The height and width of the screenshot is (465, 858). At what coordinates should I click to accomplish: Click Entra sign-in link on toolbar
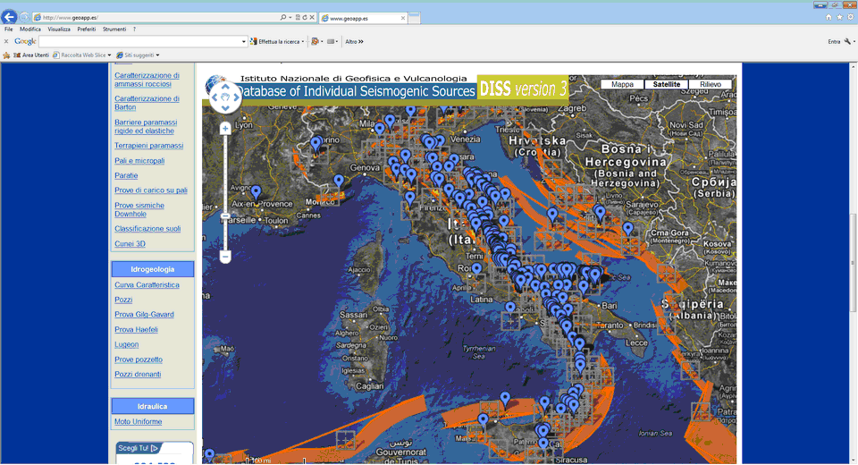834,42
